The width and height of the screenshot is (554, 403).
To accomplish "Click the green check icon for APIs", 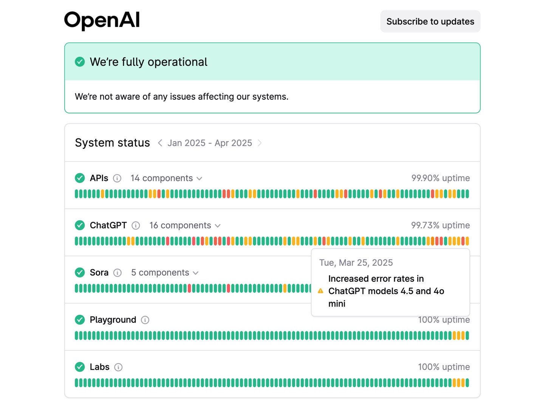I will 80,178.
